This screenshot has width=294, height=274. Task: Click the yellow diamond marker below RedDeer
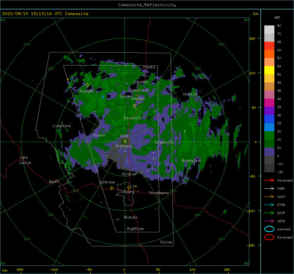tap(134, 106)
